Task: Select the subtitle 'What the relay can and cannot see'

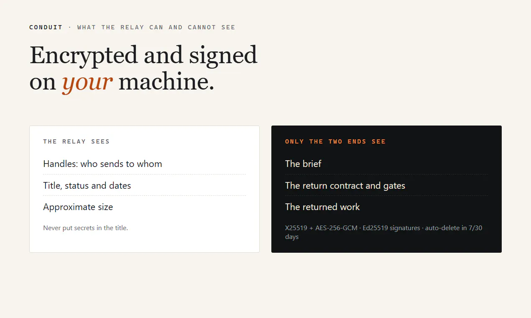Action: coord(156,27)
